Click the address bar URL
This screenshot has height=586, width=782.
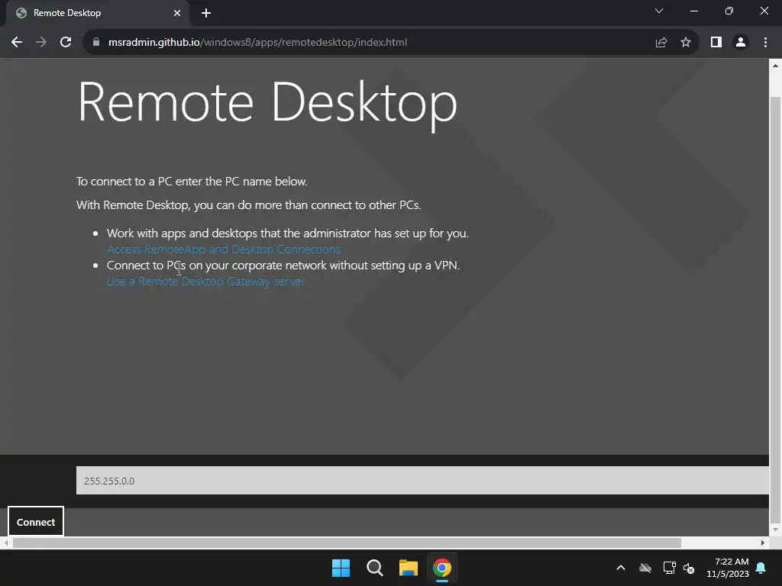[257, 43]
